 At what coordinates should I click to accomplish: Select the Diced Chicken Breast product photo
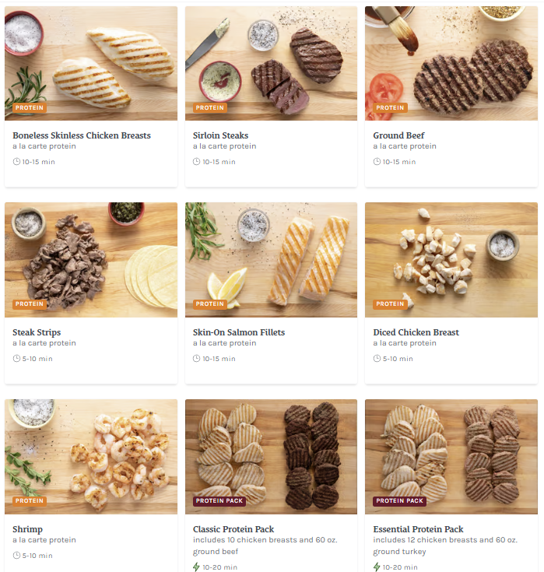[x=451, y=260]
